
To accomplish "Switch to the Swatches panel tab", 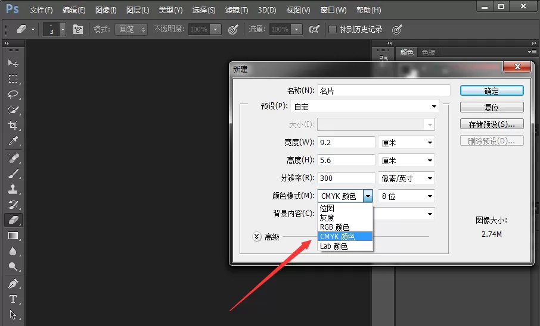I will tap(429, 52).
